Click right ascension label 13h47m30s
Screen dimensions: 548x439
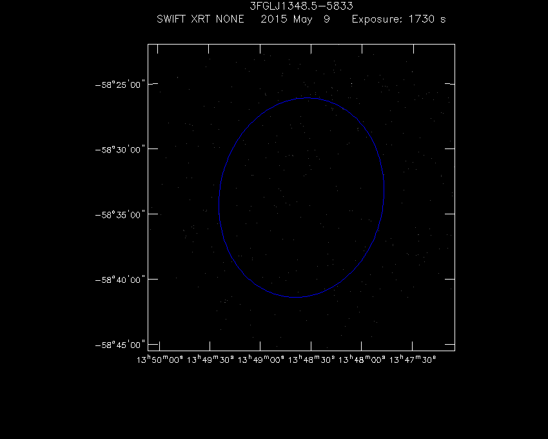click(413, 360)
